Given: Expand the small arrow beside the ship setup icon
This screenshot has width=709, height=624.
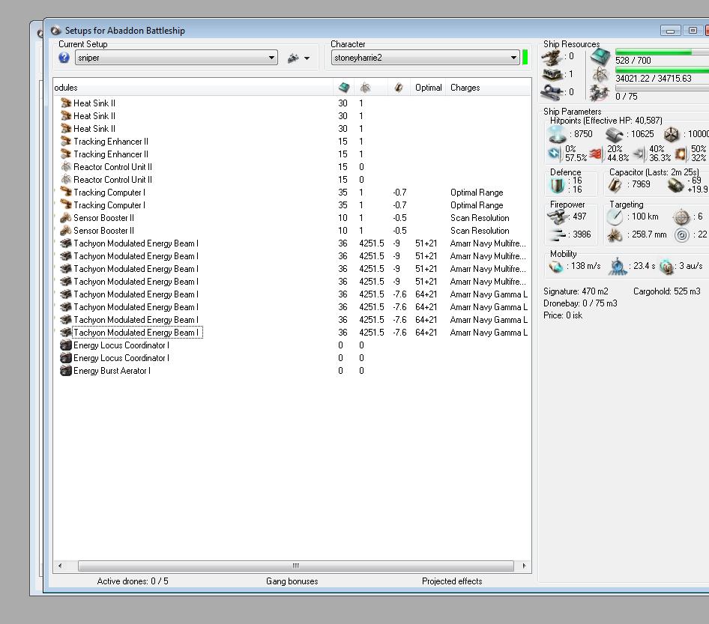Looking at the screenshot, I should 307,58.
